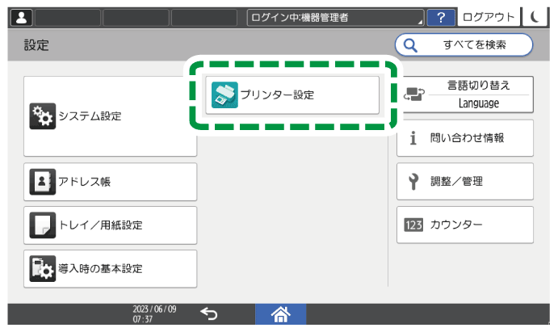Click the contact book icon beside アドレス帳
558x332 pixels.
[x=43, y=182]
